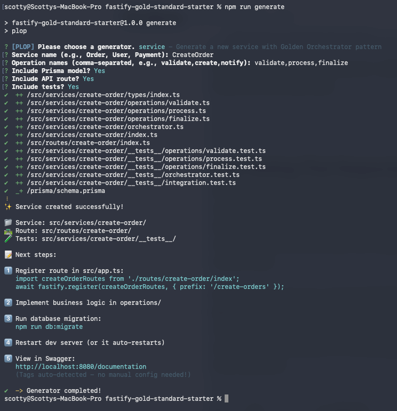Viewport: 397px width, 411px height.
Task: Click the number 3 keycap for database migration
Action: (7, 319)
